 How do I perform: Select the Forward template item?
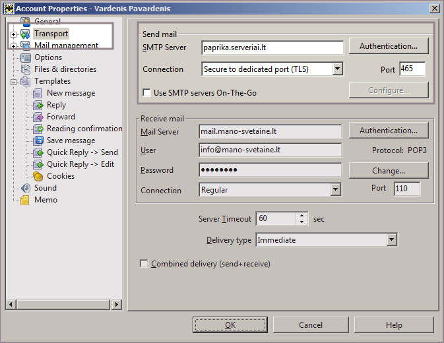click(61, 117)
